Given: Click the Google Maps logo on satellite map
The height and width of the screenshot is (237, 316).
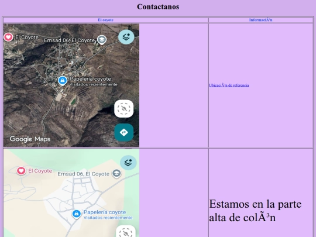Looking at the screenshot, I should coord(30,139).
